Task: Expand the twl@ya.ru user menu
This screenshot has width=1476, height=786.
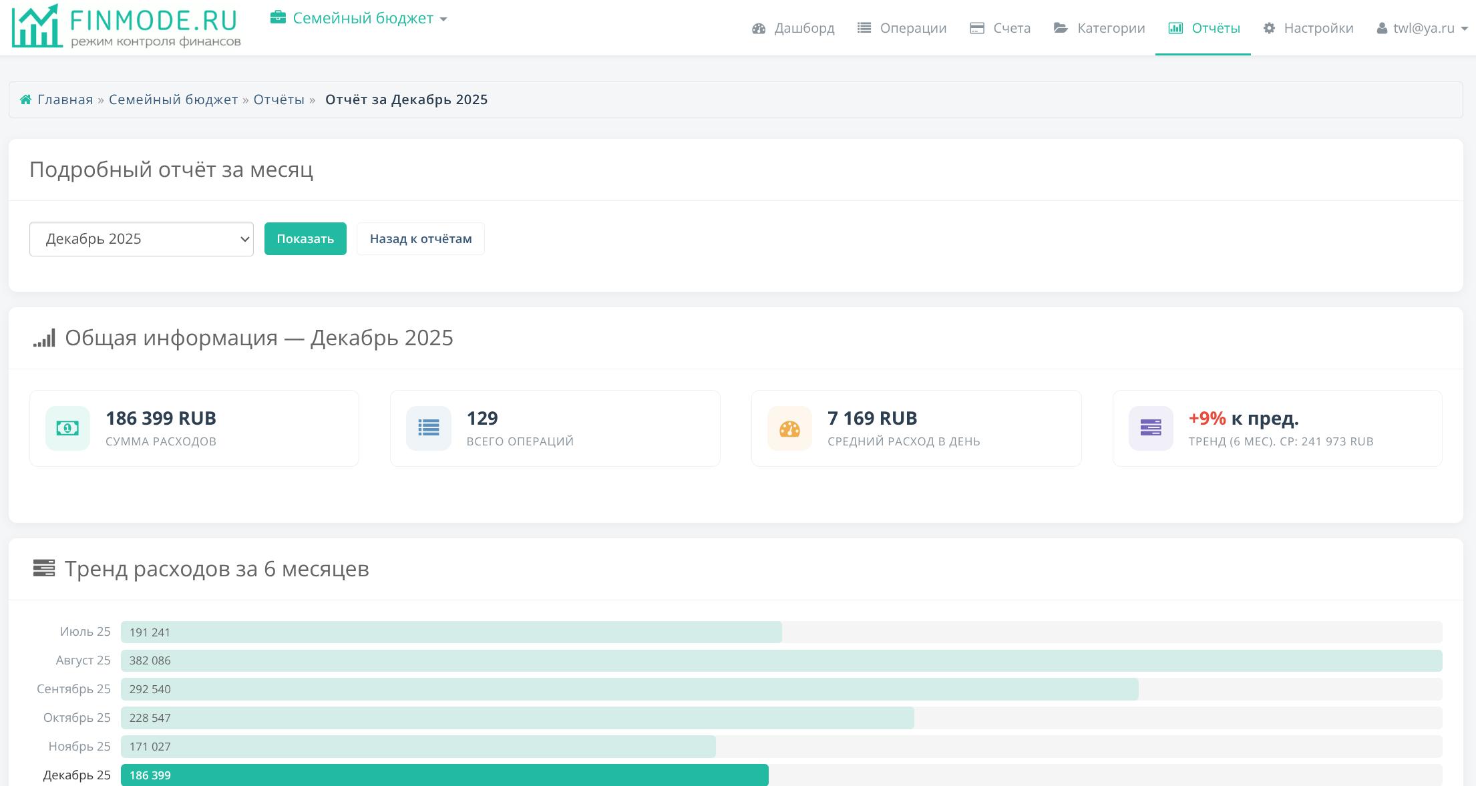Action: point(1423,28)
